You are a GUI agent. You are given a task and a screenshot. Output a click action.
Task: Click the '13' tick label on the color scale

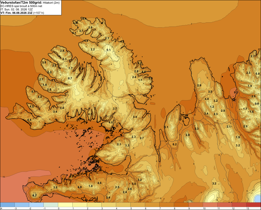point(247,208)
